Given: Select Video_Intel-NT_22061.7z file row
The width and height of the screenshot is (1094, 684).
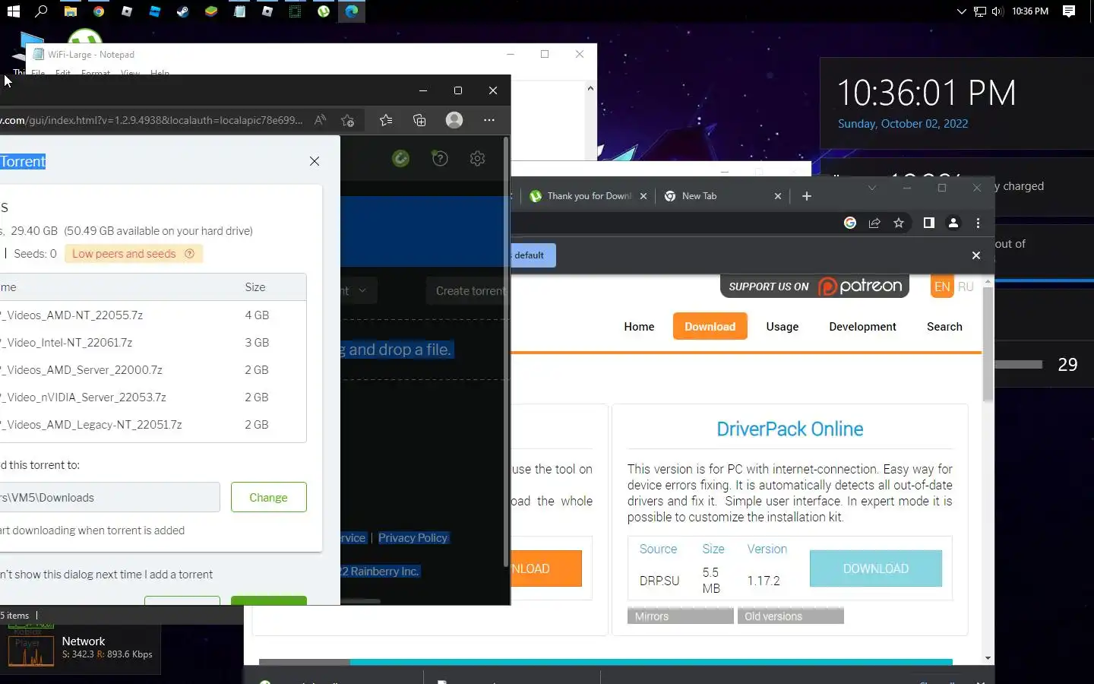Looking at the screenshot, I should (x=153, y=342).
